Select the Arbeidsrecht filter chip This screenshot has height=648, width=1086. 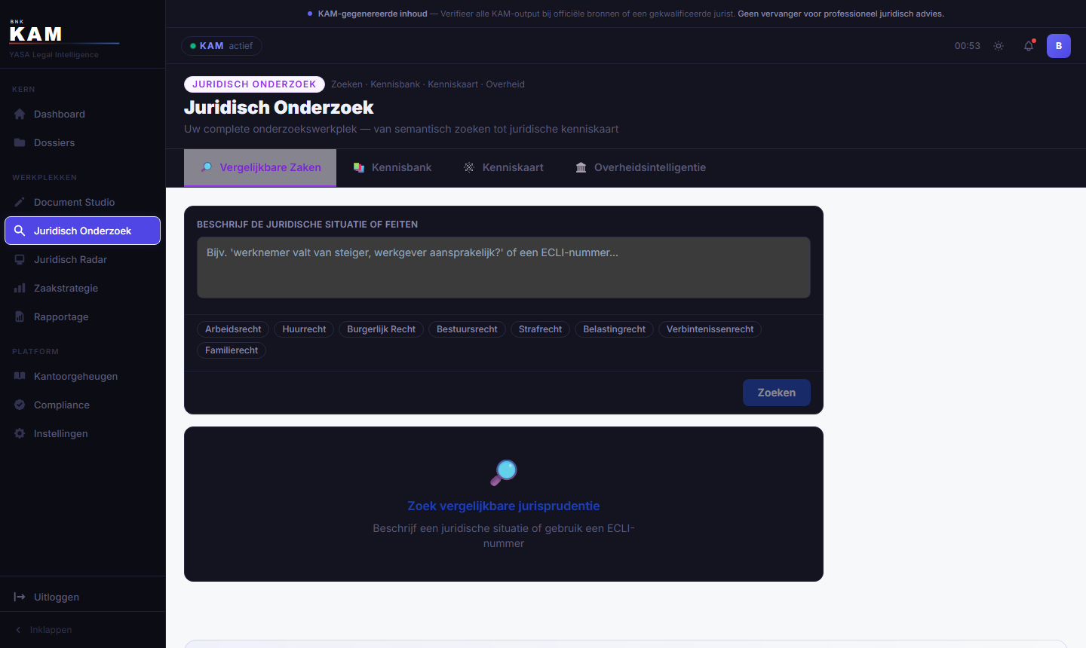(x=233, y=329)
